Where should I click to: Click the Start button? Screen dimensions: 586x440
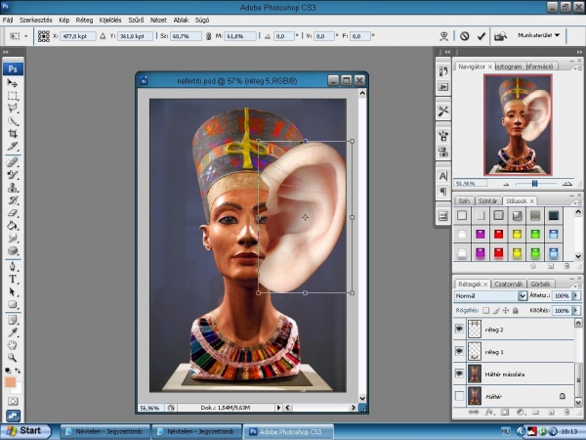pos(25,431)
